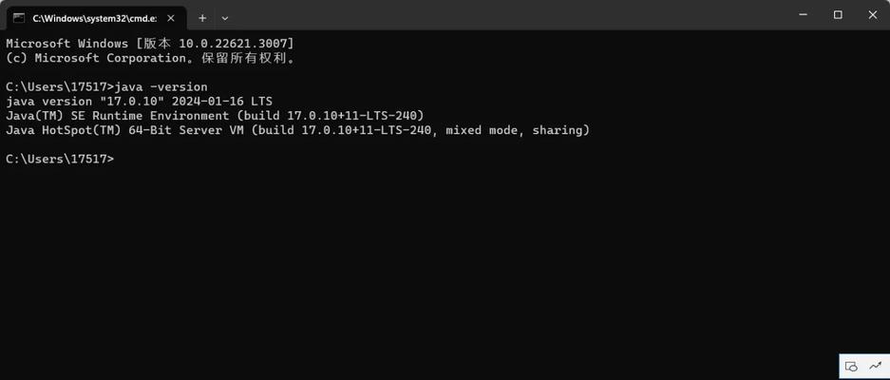Screen dimensions: 890x380
Task: Close the terminal window
Action: click(873, 15)
